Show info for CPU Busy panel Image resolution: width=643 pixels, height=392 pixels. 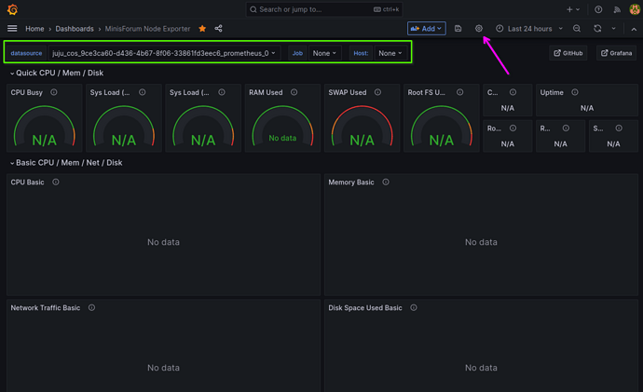[54, 92]
